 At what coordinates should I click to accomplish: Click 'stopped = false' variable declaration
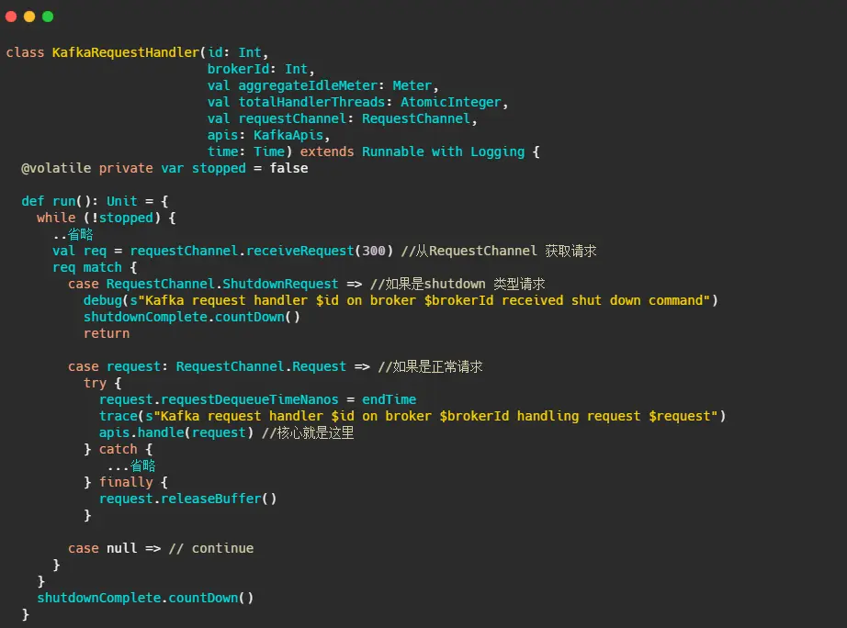(x=250, y=168)
